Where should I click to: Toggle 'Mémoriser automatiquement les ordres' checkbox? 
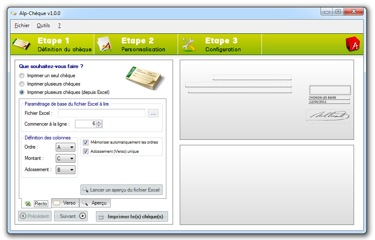[x=86, y=142]
